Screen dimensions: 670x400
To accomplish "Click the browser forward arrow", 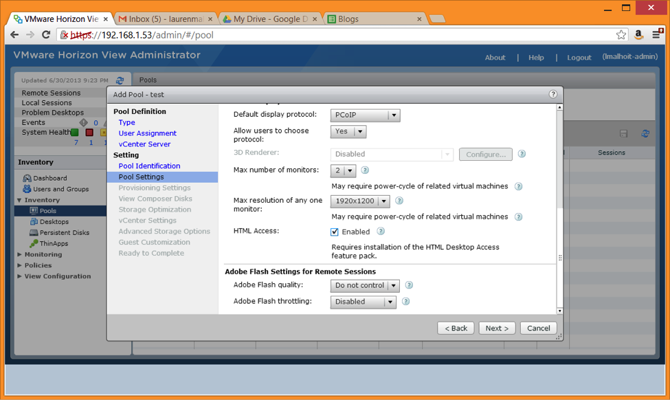I will pos(30,35).
